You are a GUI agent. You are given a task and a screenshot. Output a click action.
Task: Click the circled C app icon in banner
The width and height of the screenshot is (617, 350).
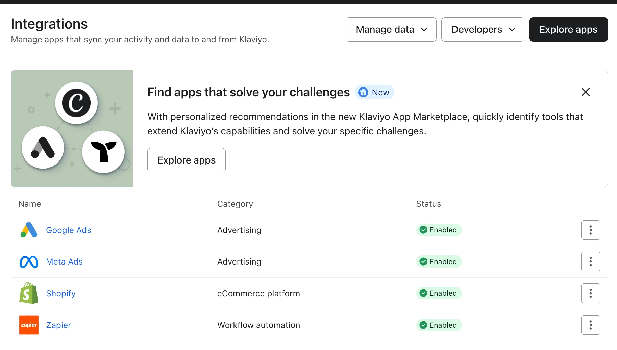point(76,103)
